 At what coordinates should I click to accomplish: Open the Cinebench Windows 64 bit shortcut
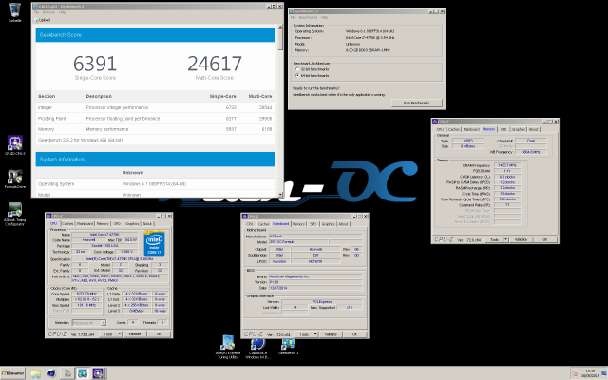(x=257, y=349)
